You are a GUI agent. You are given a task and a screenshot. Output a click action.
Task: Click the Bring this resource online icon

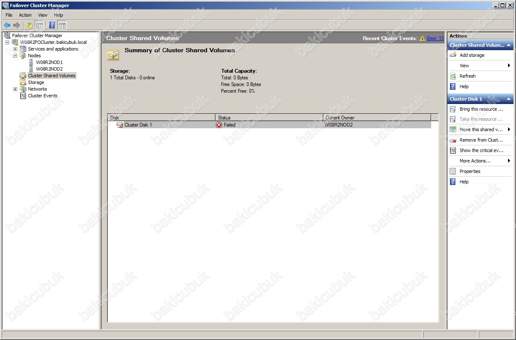453,109
